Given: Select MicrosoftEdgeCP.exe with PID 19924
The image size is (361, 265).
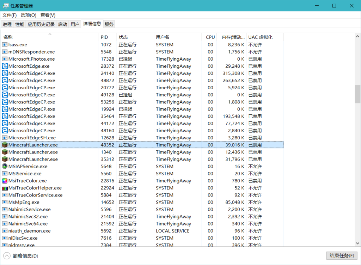Looking at the screenshot, I should tap(142, 109).
